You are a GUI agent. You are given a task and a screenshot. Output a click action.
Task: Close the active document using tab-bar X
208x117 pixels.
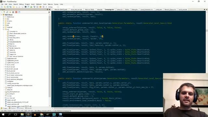(x=207, y=9)
